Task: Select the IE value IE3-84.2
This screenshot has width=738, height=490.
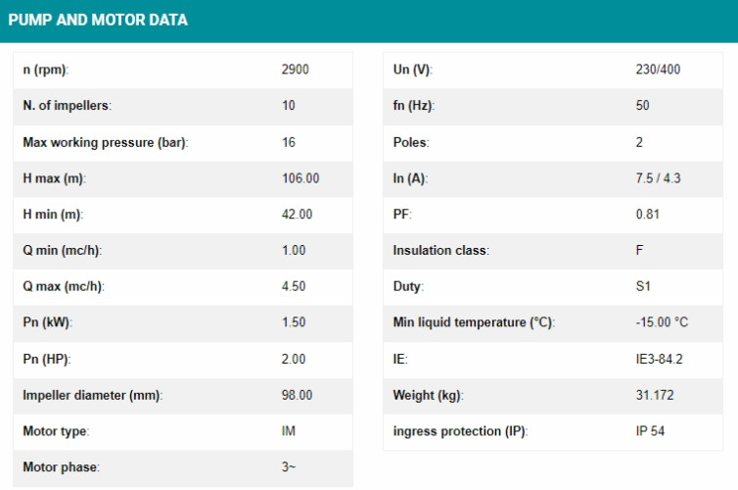Action: pos(659,359)
